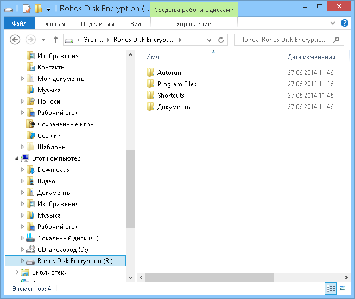Click the Видео folder icon in tree
Image resolution: width=355 pixels, height=299 pixels.
coord(30,181)
